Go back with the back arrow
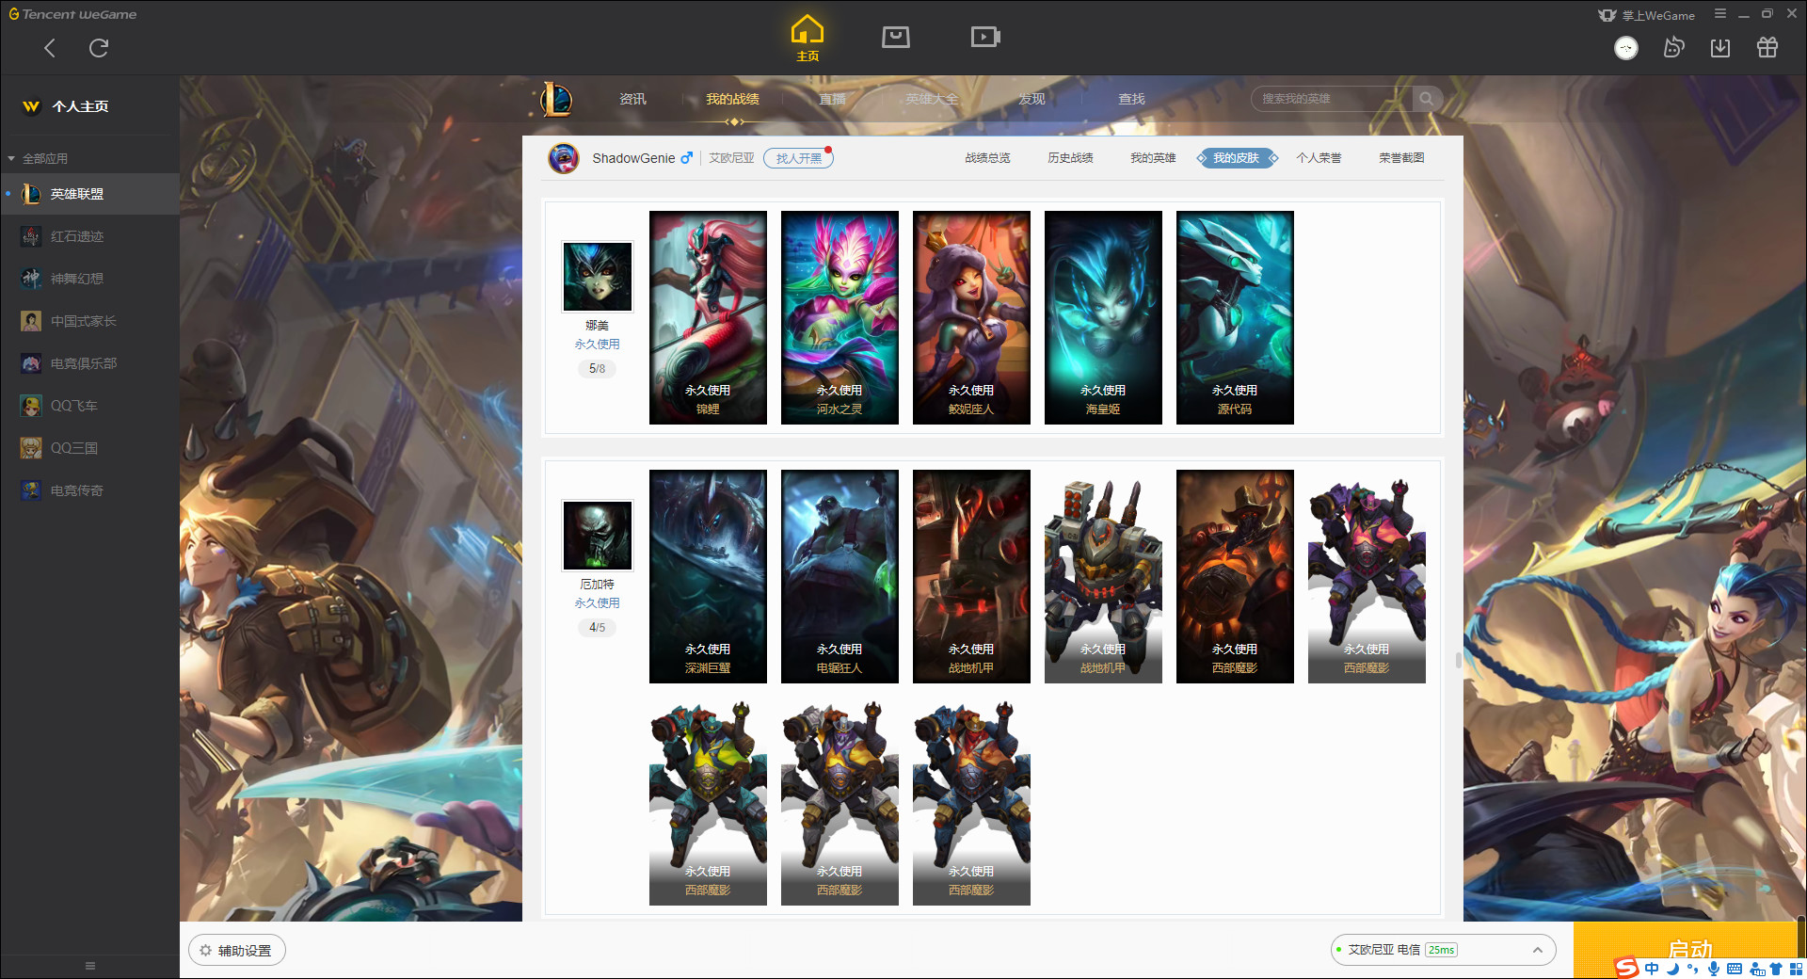The image size is (1807, 979). point(50,48)
